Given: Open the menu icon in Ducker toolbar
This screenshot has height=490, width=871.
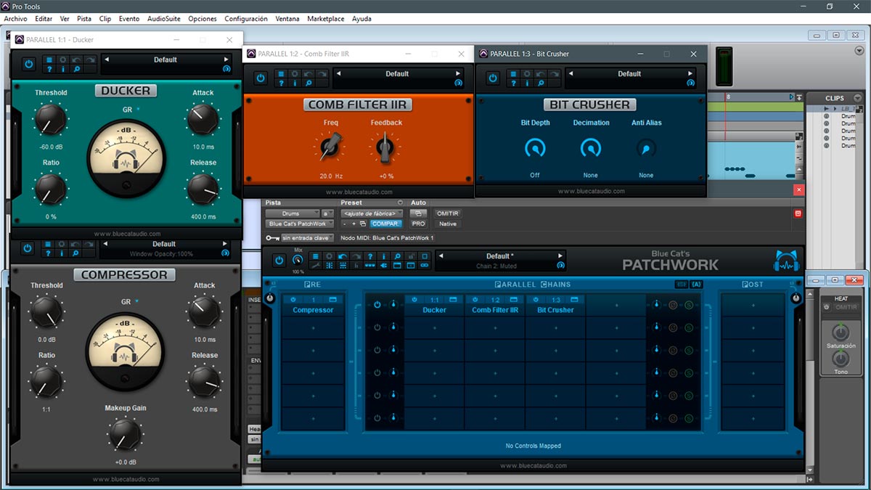Looking at the screenshot, I should 49,60.
